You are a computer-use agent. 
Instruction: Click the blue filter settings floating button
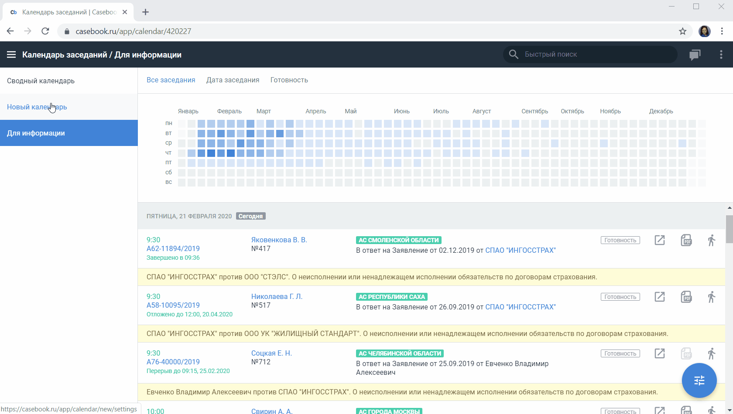(699, 380)
